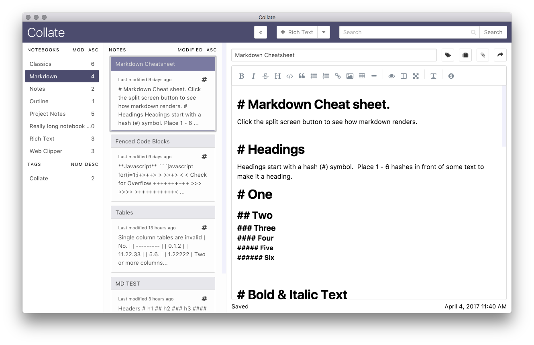Share the note with the arrow button

coord(500,55)
